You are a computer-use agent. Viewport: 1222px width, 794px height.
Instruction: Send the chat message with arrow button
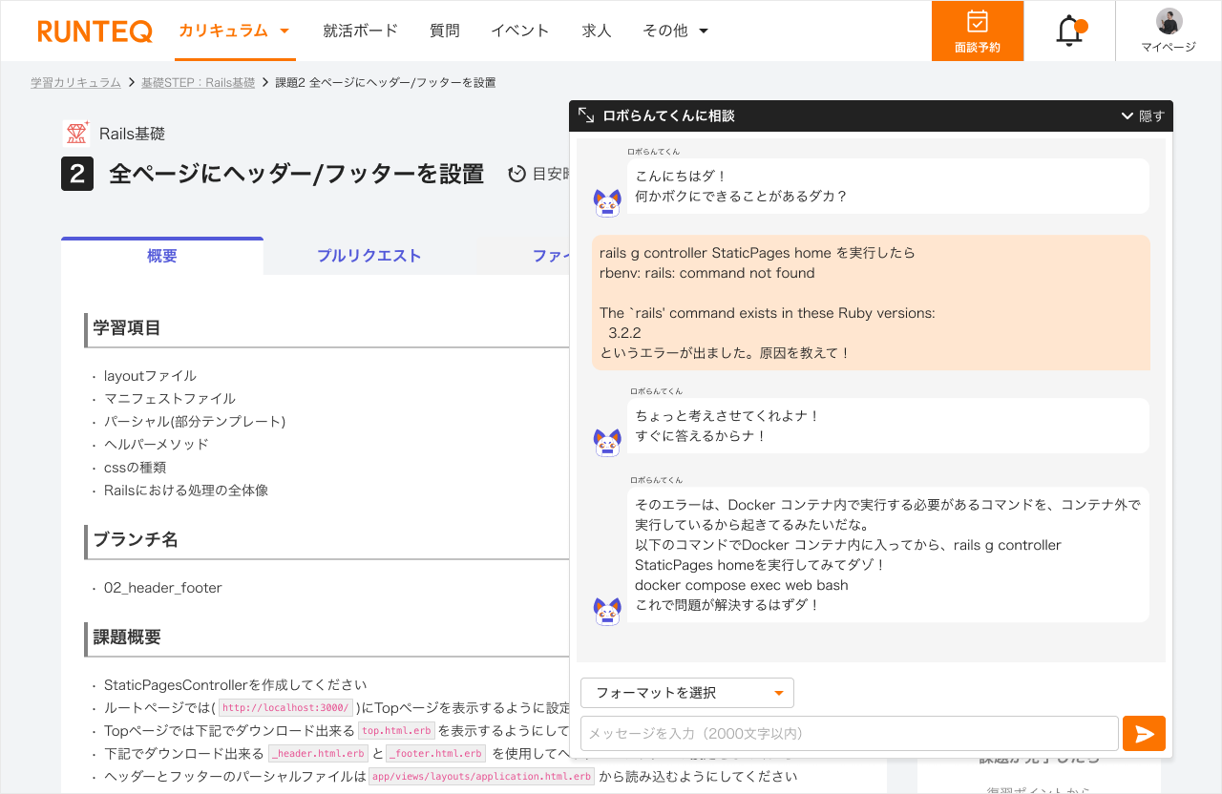pos(1144,733)
